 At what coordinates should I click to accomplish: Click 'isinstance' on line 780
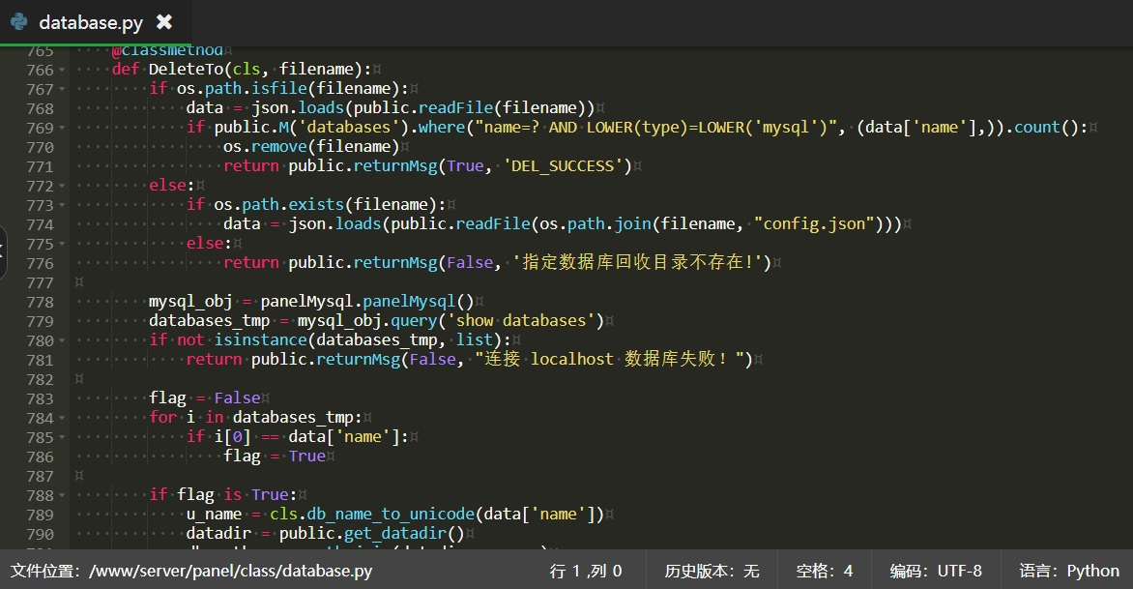coord(260,340)
